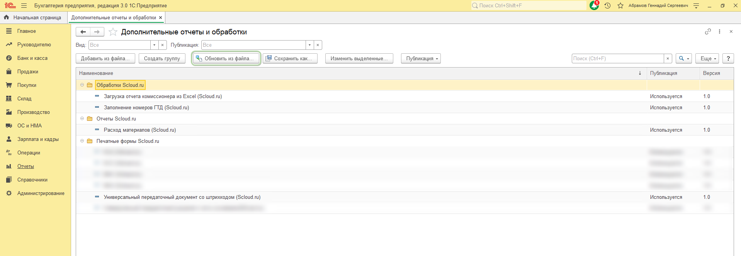Close the form with X icon

coord(731,32)
